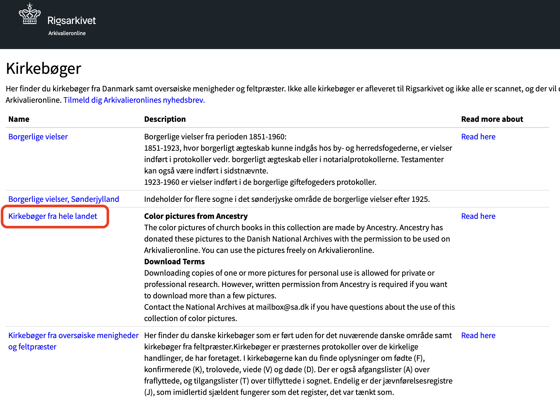Select the Read more about column header

pos(492,119)
